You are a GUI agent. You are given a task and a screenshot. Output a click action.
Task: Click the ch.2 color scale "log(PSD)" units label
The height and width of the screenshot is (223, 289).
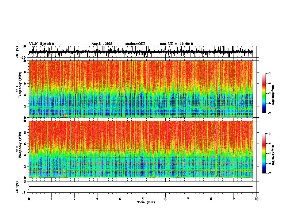click(x=273, y=155)
